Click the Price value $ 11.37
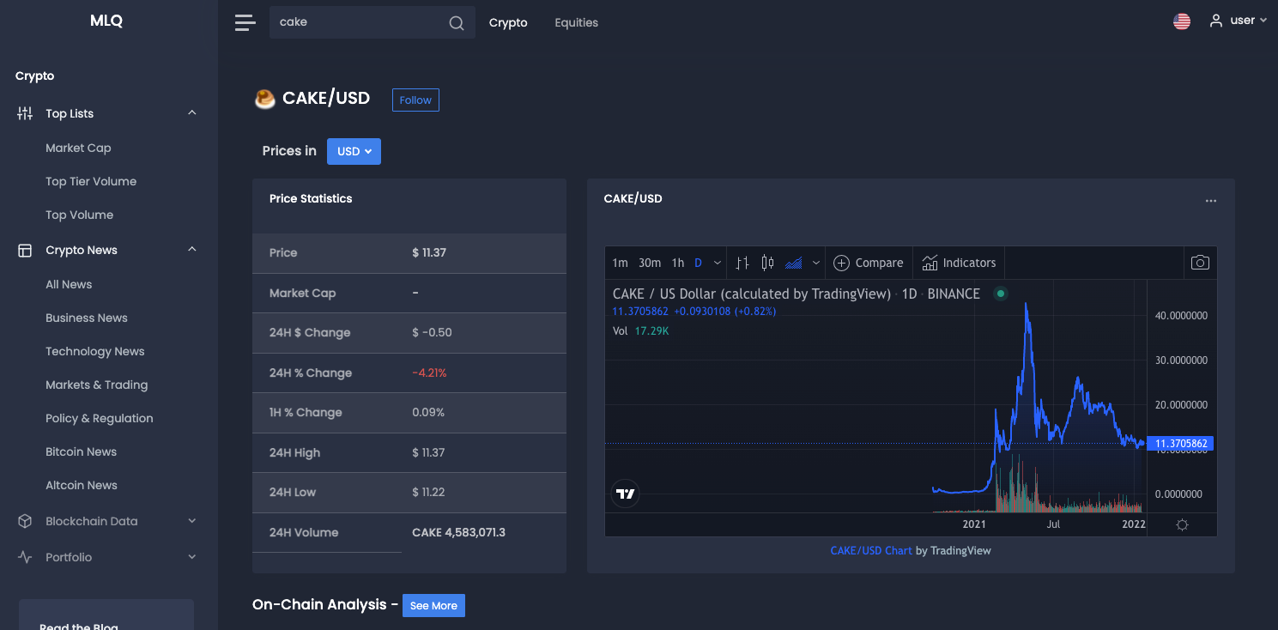1278x630 pixels. (x=429, y=252)
